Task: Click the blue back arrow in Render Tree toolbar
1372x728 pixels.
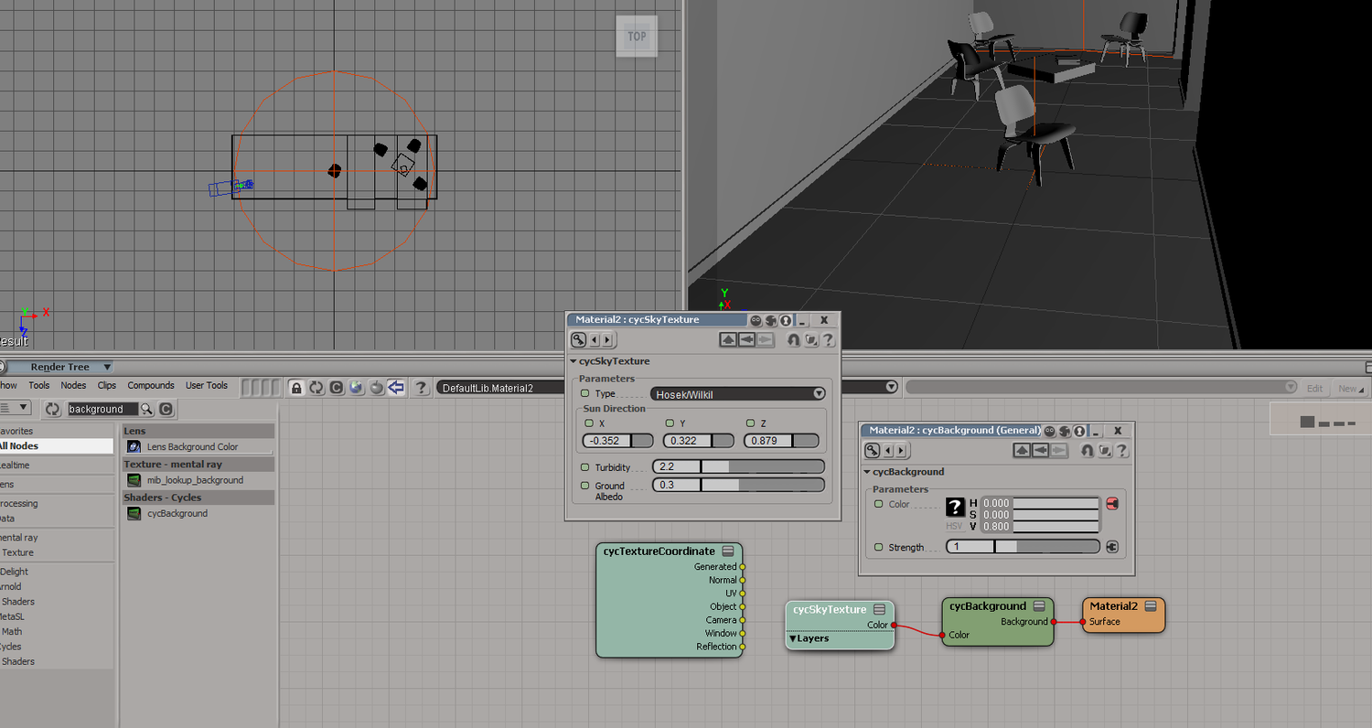Action: [396, 388]
